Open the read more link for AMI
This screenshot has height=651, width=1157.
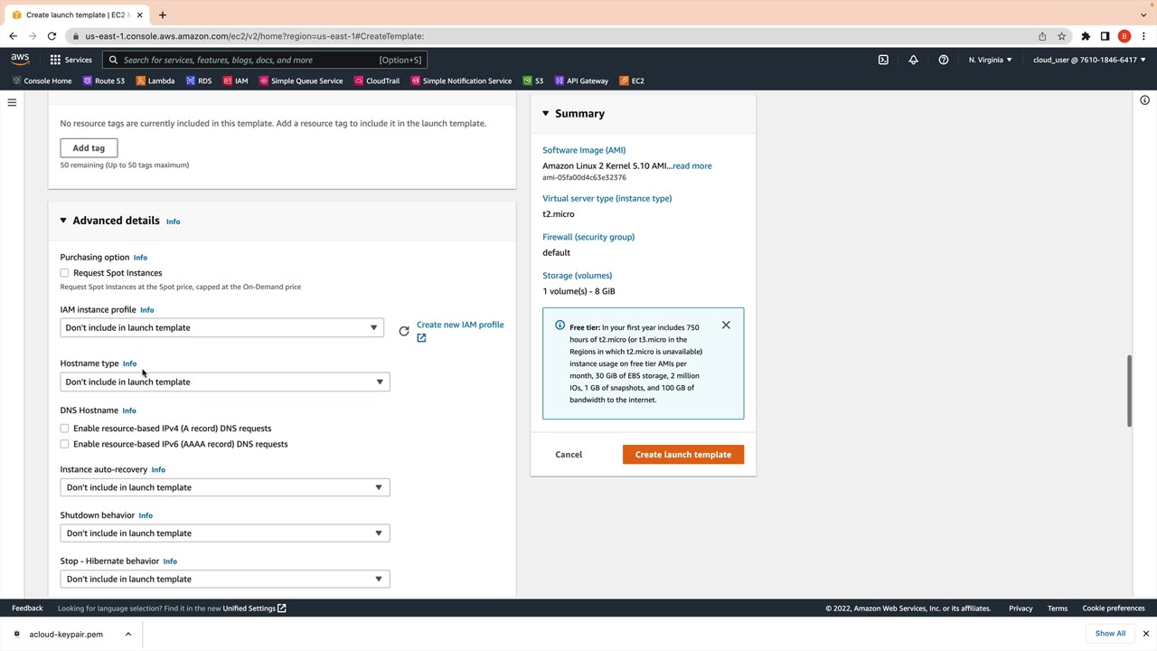691,165
